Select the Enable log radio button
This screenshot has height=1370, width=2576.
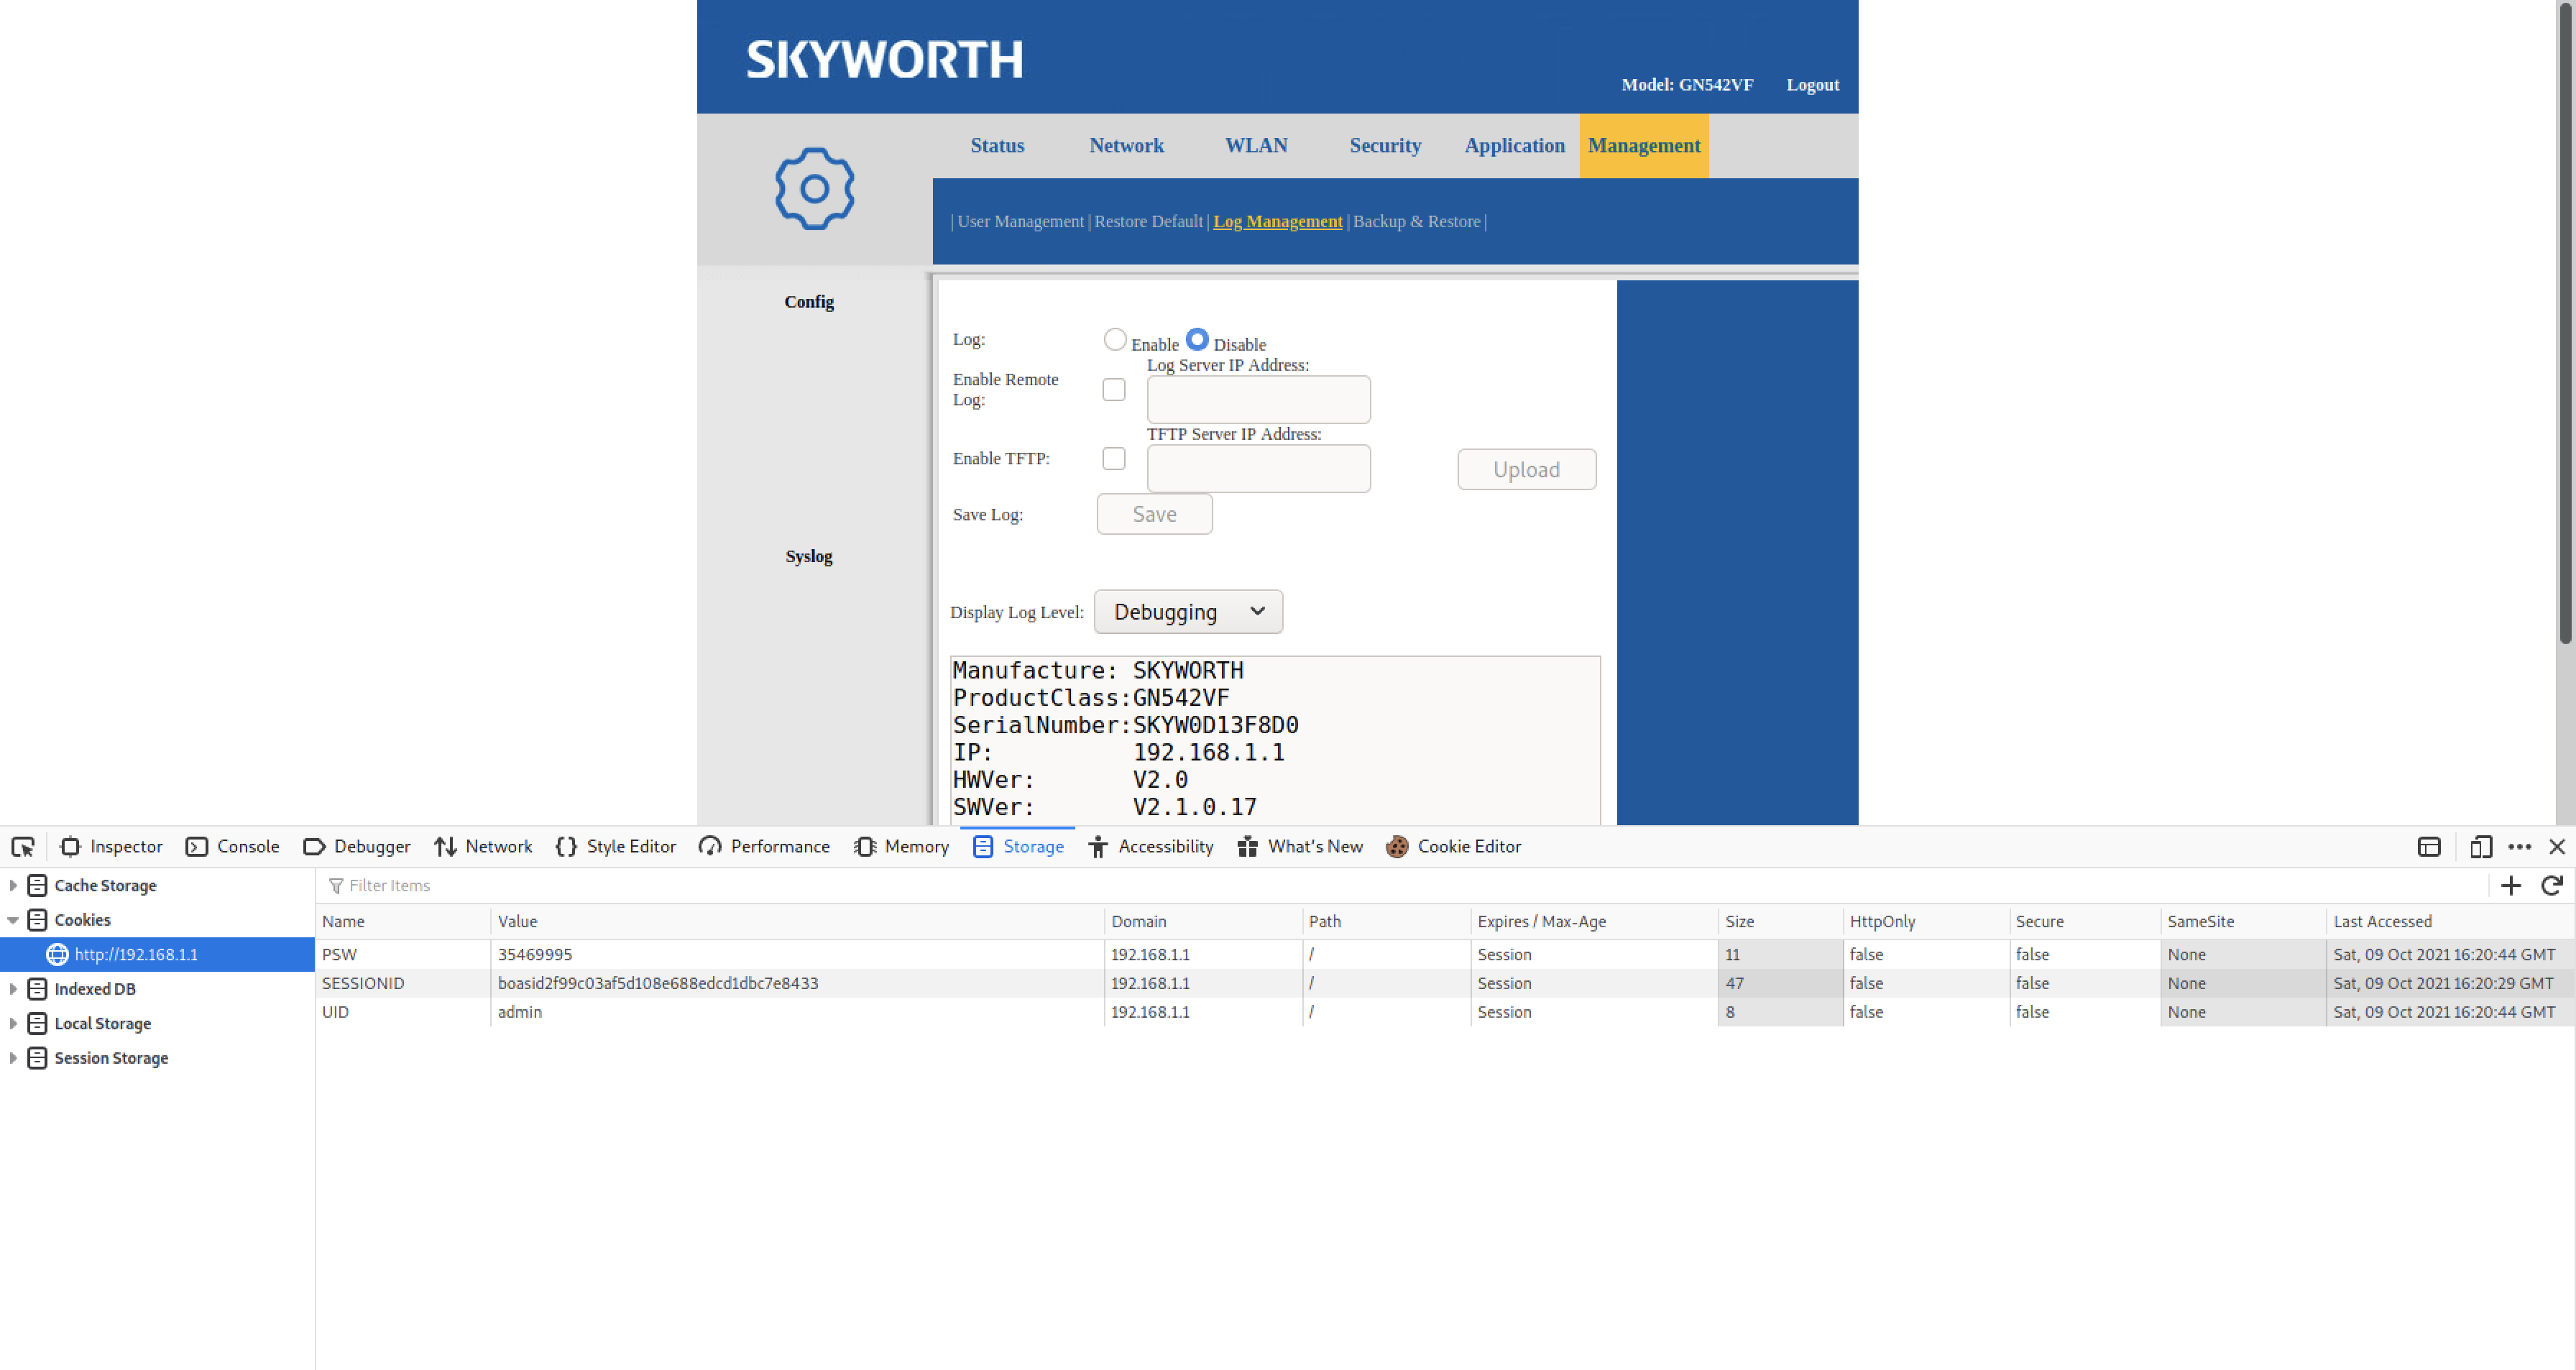(x=1115, y=340)
